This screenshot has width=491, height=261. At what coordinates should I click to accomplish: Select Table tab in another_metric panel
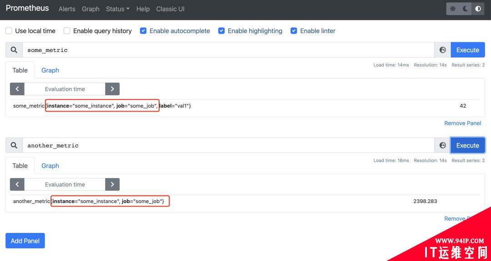tap(20, 166)
